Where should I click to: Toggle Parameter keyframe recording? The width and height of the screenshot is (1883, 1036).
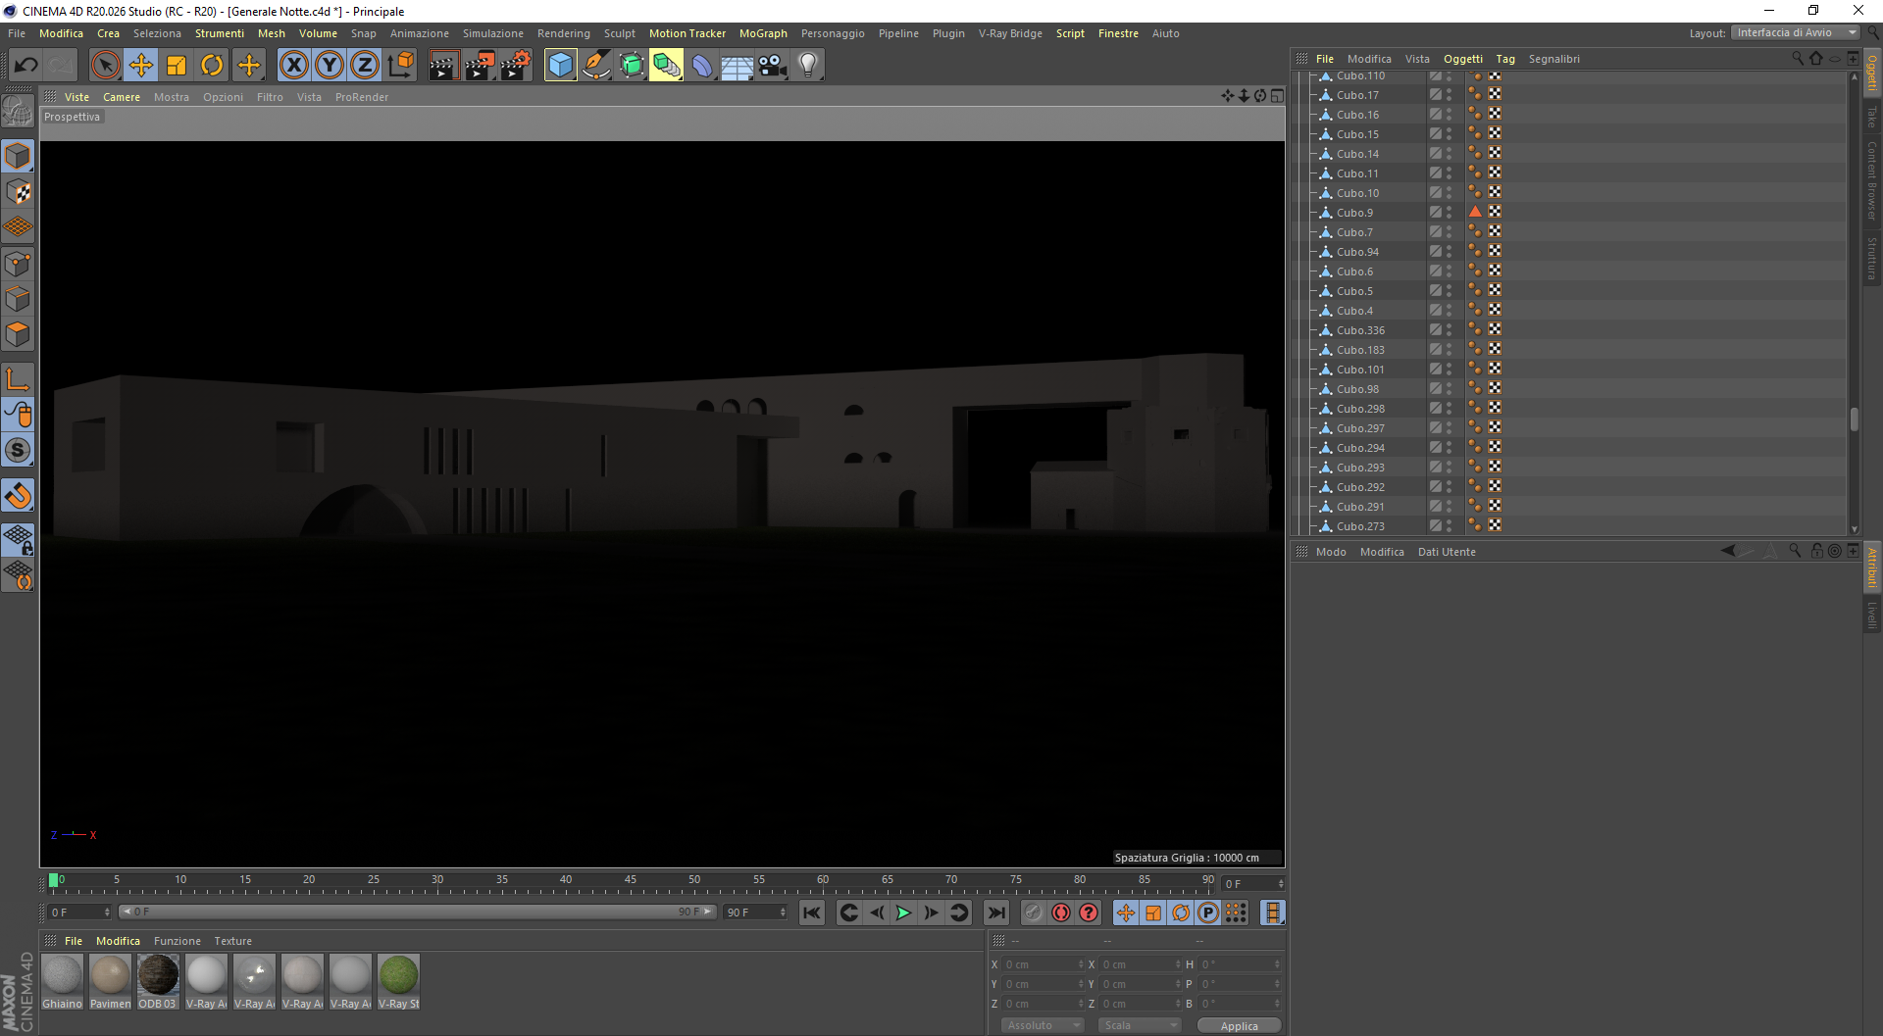(x=1208, y=913)
